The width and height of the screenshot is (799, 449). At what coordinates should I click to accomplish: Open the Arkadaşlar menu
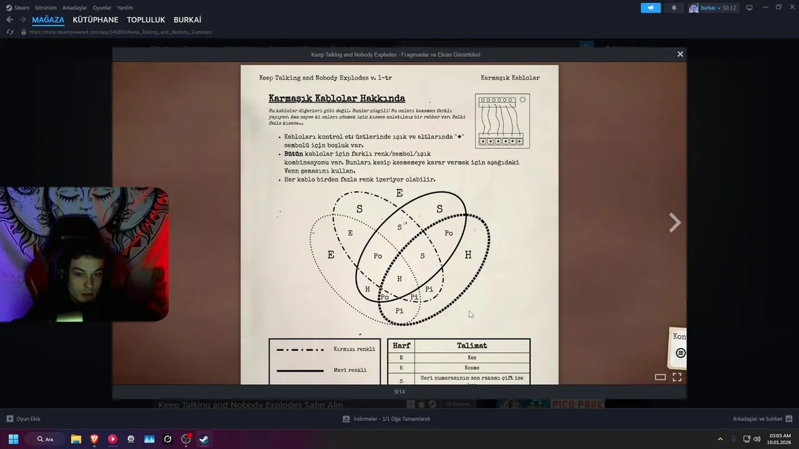tap(74, 7)
